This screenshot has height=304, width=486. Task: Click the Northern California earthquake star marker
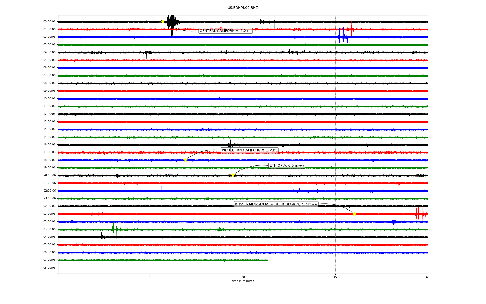(185, 160)
